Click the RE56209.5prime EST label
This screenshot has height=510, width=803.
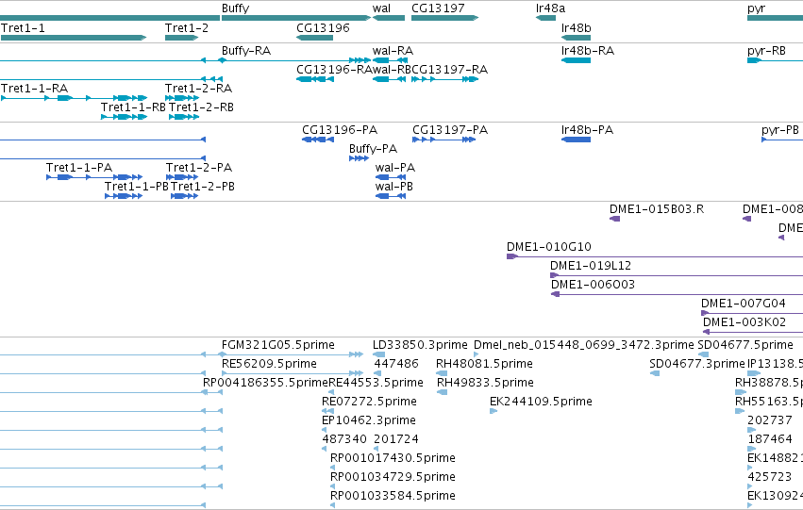(x=269, y=364)
